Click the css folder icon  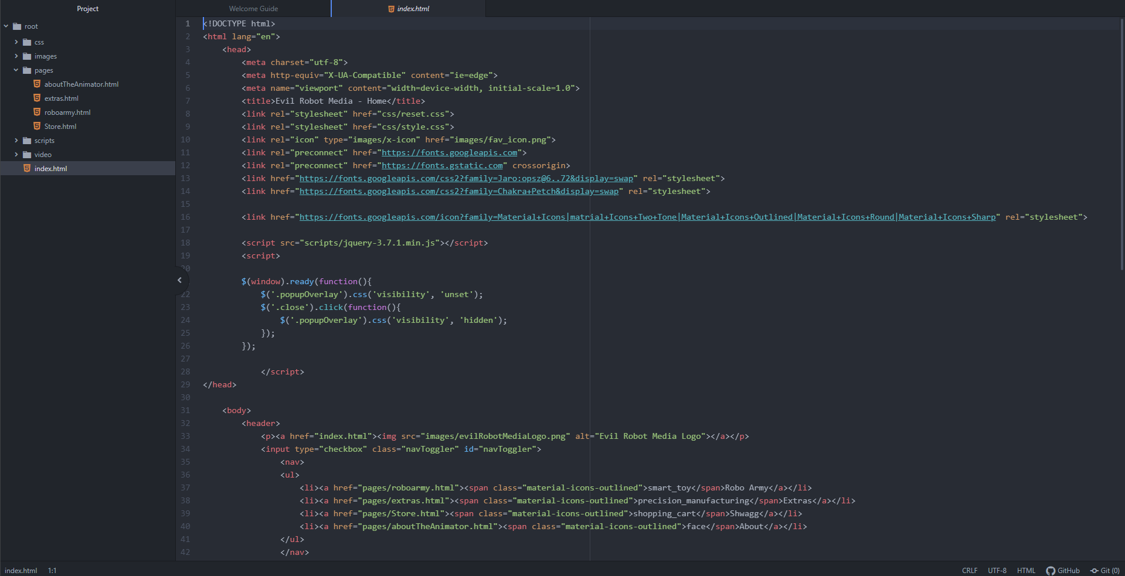click(27, 42)
